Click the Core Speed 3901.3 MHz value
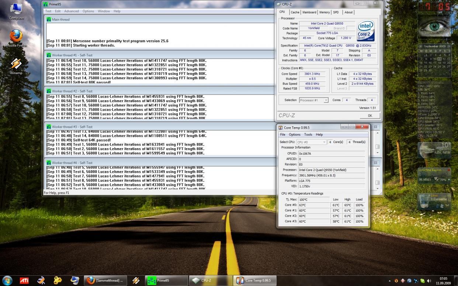This screenshot has width=458, height=286. pos(312,74)
